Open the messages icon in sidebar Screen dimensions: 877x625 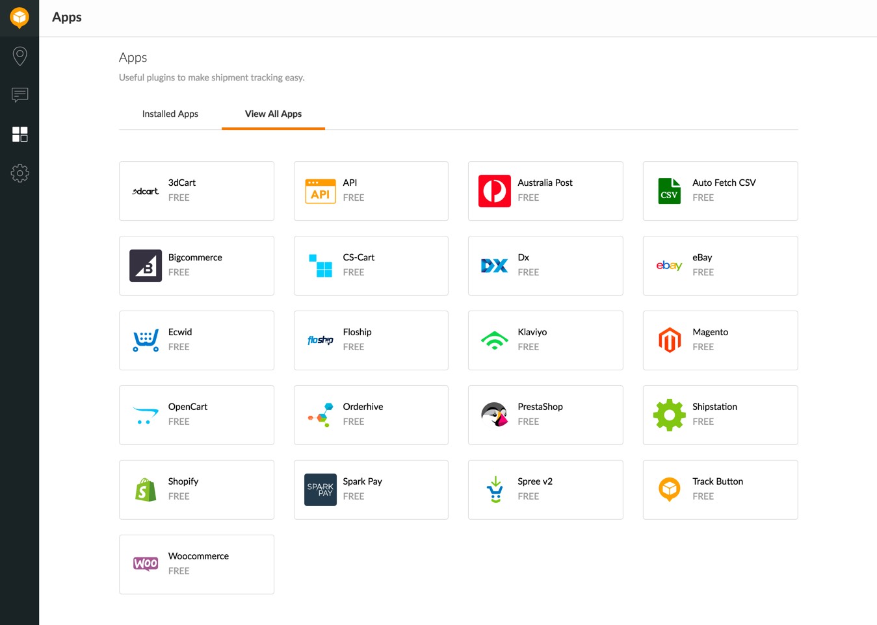click(20, 95)
